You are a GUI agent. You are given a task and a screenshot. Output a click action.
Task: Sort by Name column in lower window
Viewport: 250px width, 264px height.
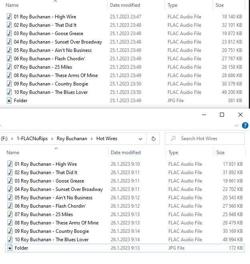[x=13, y=153]
